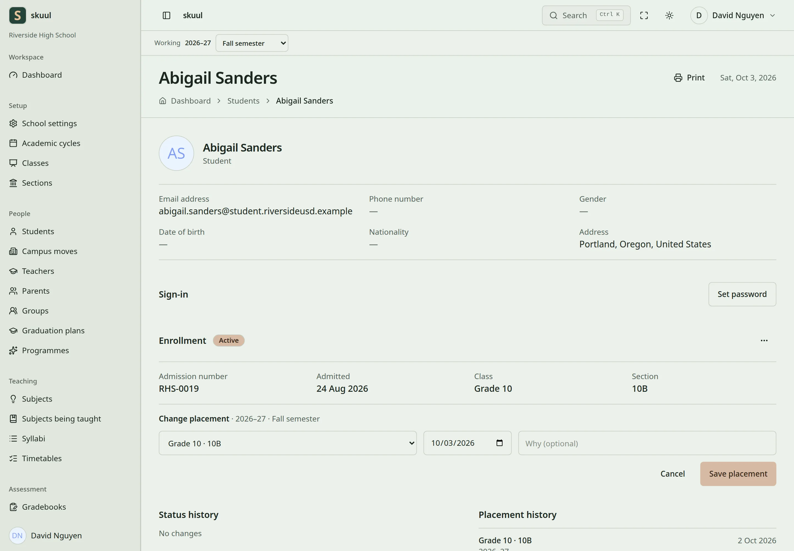The image size is (794, 551).
Task: Open the Grade 10 · 10B placement dropdown
Action: (x=288, y=443)
